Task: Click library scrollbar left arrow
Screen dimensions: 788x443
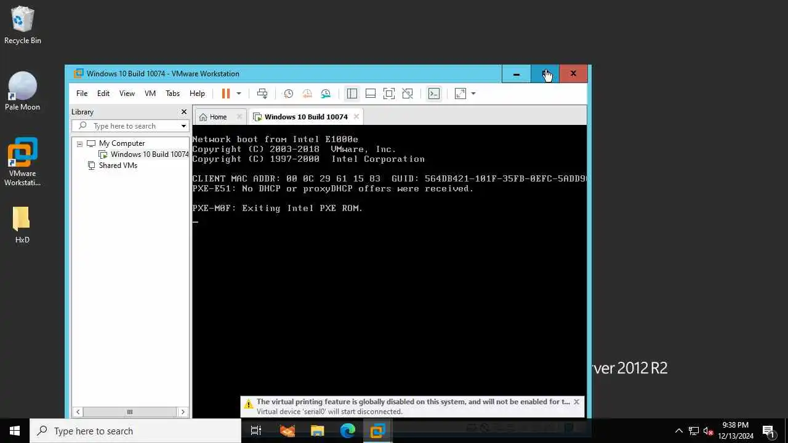Action: click(x=78, y=412)
